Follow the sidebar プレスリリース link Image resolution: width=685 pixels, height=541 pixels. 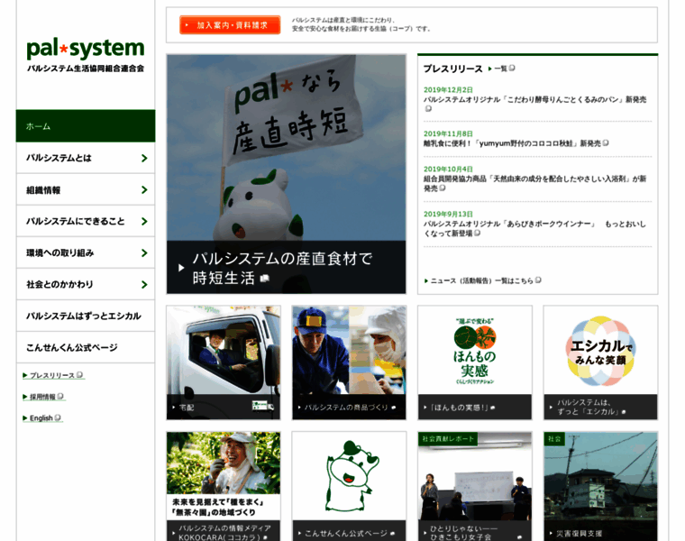click(52, 375)
